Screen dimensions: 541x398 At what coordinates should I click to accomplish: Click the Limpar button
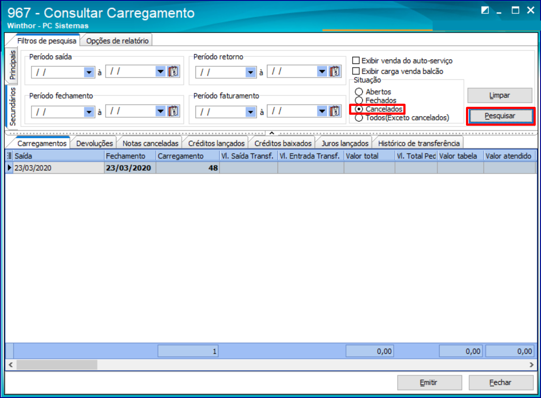(500, 95)
